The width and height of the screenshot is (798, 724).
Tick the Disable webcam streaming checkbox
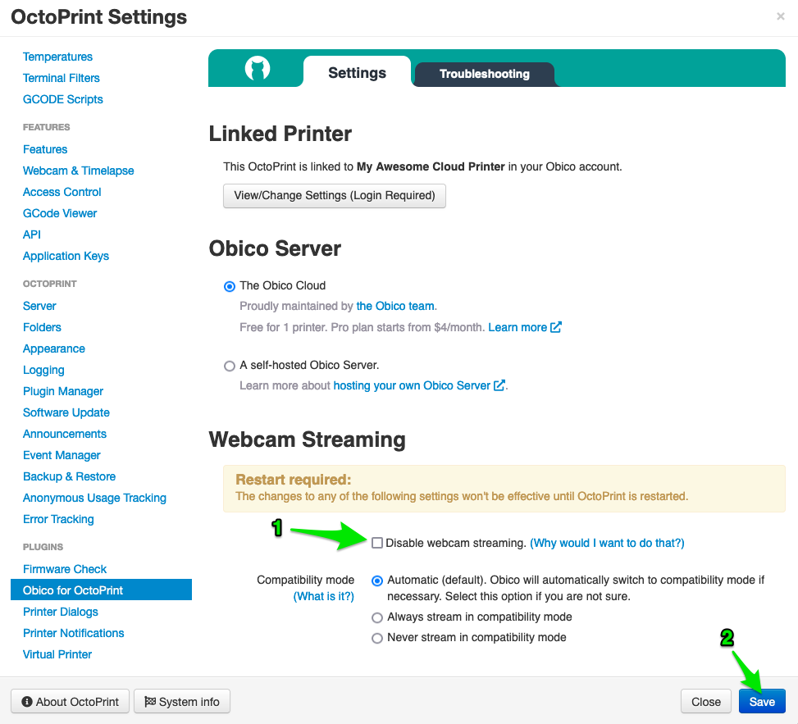(377, 543)
